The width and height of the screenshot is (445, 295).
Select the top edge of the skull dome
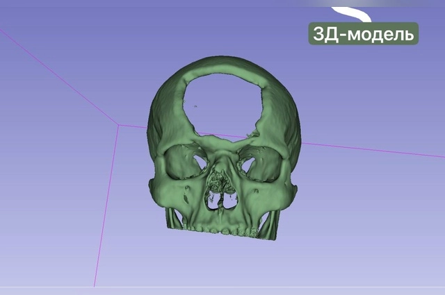click(x=222, y=62)
